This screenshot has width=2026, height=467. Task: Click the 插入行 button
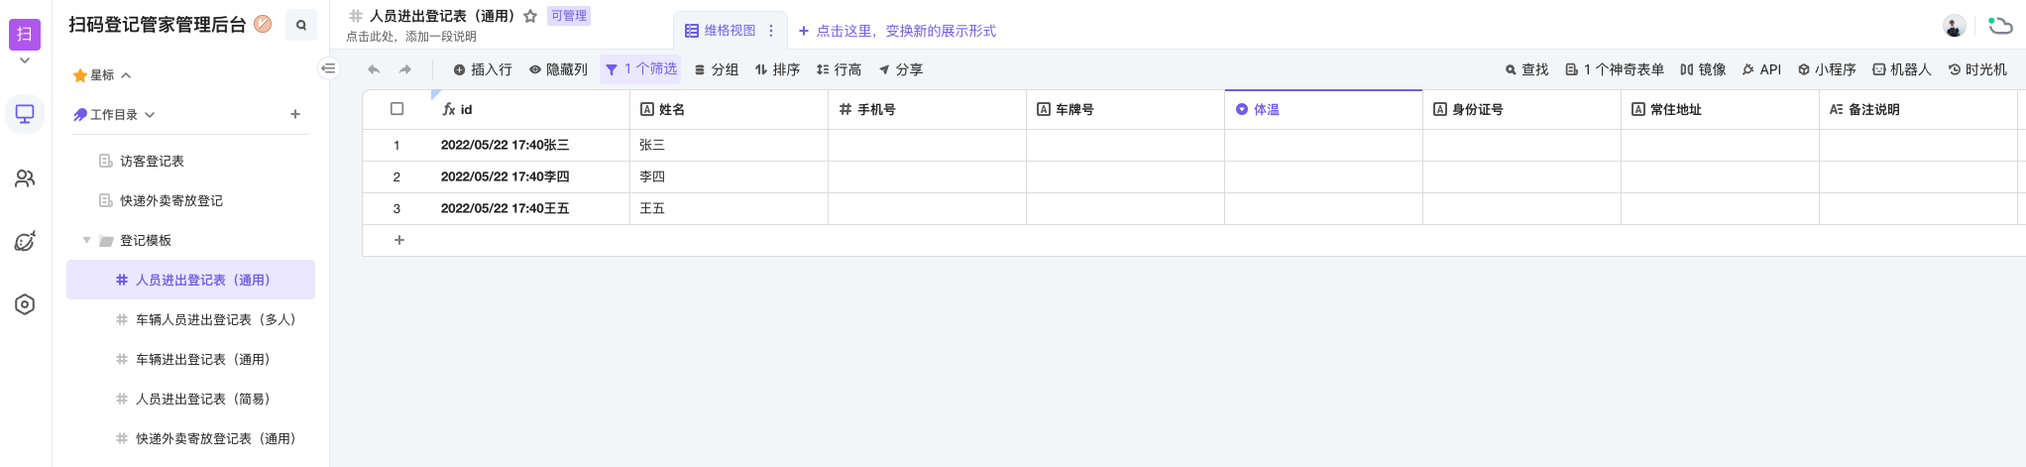pyautogui.click(x=483, y=69)
